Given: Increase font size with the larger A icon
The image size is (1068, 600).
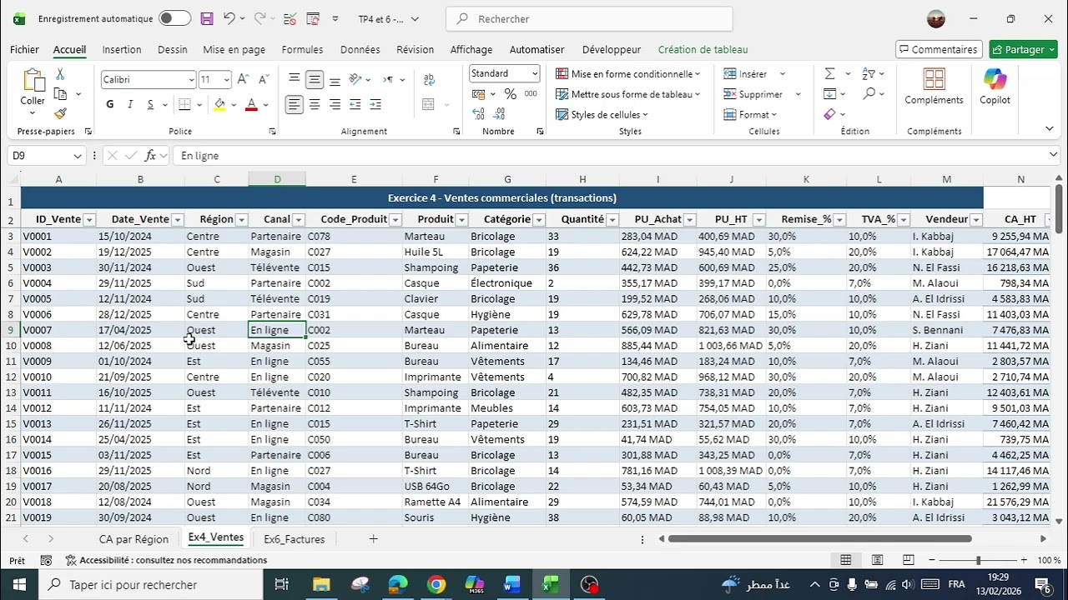Looking at the screenshot, I should [x=243, y=79].
